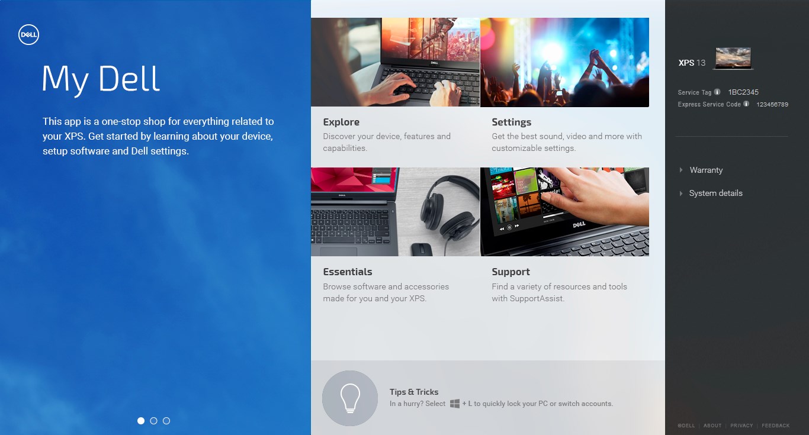
Task: Open the Essentials headphones tile image
Action: click(x=395, y=212)
